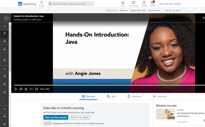Image resolution: width=205 pixels, height=127 pixels.
Task: Open the Java Essential Training course thumbnail
Action: point(165,114)
